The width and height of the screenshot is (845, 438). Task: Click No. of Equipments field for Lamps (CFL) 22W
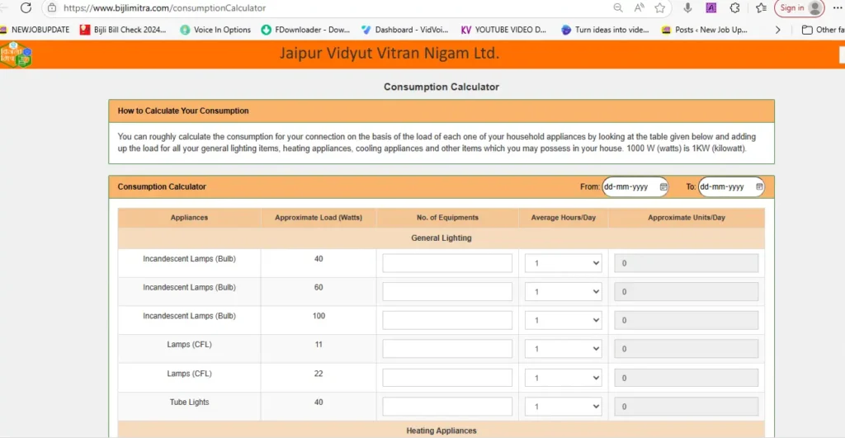[x=447, y=378]
